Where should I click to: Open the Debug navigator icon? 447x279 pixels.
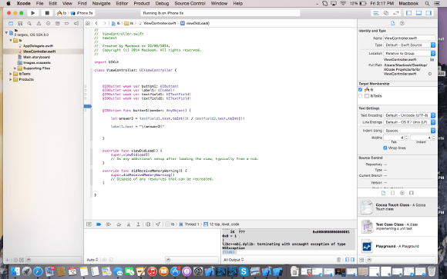[57, 23]
